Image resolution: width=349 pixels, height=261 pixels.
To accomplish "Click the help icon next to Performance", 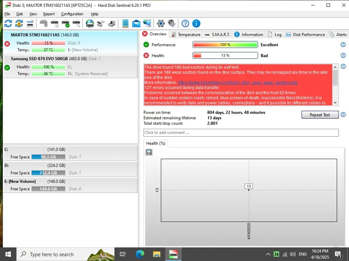I will point(343,45).
